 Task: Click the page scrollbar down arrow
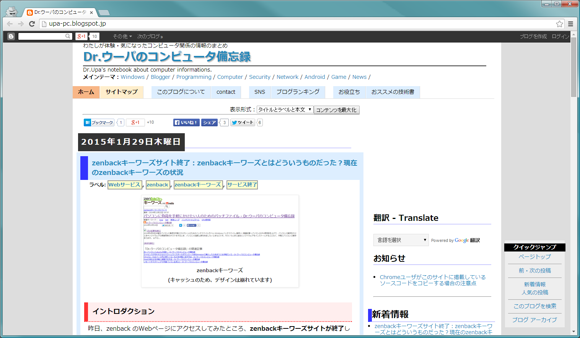[x=573, y=331]
